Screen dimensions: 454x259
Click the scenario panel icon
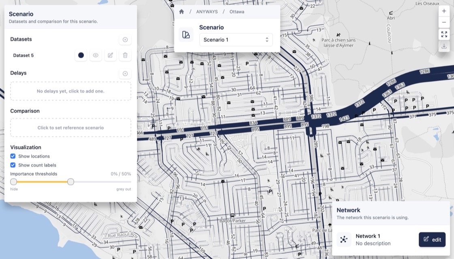click(186, 35)
